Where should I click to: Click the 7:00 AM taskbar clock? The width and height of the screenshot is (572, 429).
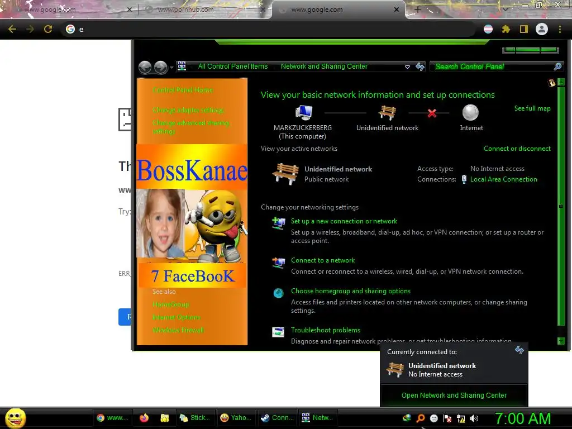click(523, 418)
